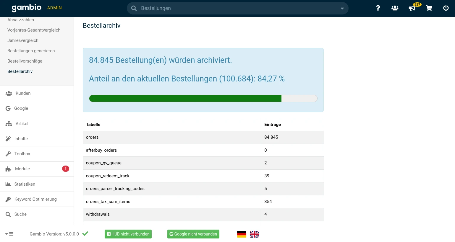Switch language with the UK flag
Image resolution: width=455 pixels, height=242 pixels.
(254, 234)
